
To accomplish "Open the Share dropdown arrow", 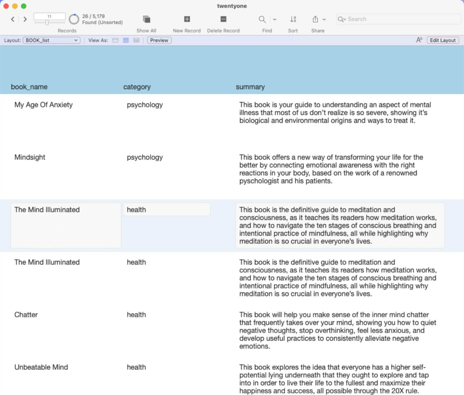I will coord(324,19).
